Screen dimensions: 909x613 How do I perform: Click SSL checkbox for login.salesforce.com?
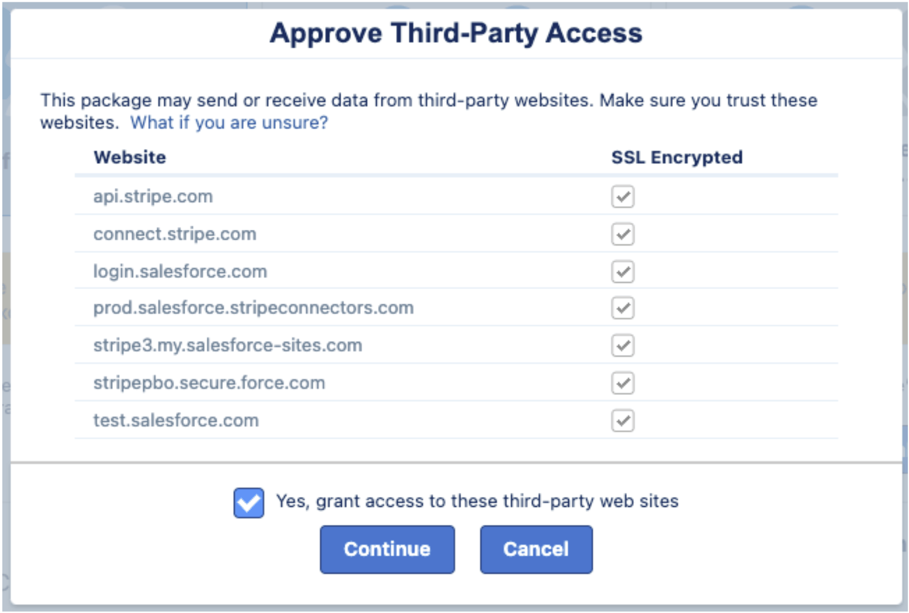[622, 272]
